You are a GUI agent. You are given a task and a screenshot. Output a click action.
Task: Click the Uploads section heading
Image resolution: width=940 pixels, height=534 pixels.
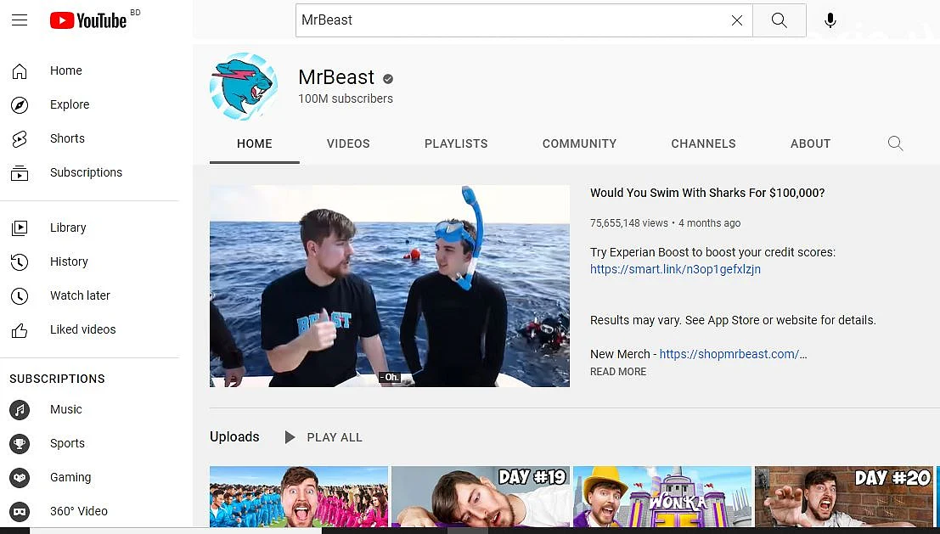click(234, 437)
